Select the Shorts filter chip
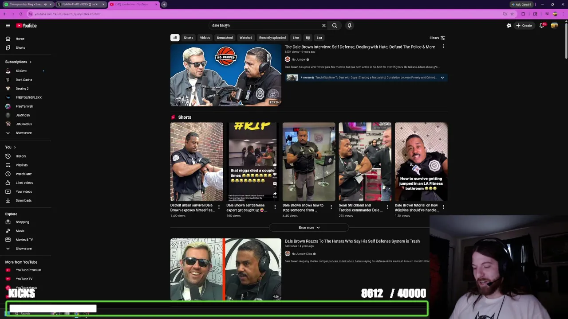The height and width of the screenshot is (319, 568). click(x=189, y=38)
